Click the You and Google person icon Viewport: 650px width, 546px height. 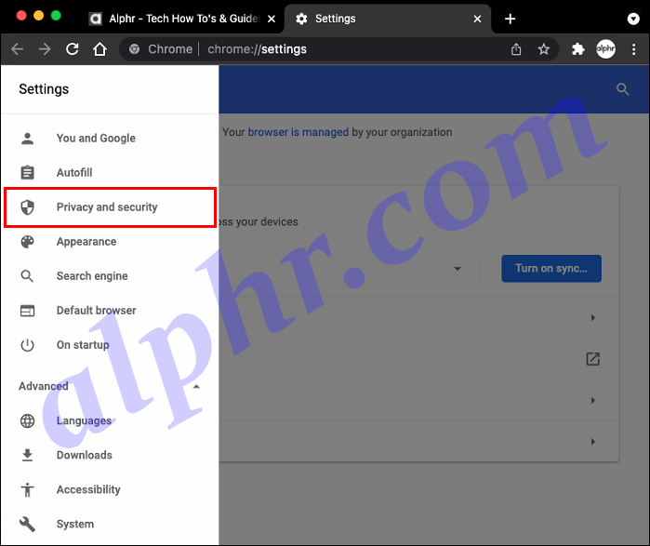coord(27,139)
